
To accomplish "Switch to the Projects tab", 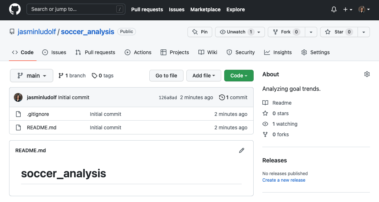I will [x=175, y=52].
